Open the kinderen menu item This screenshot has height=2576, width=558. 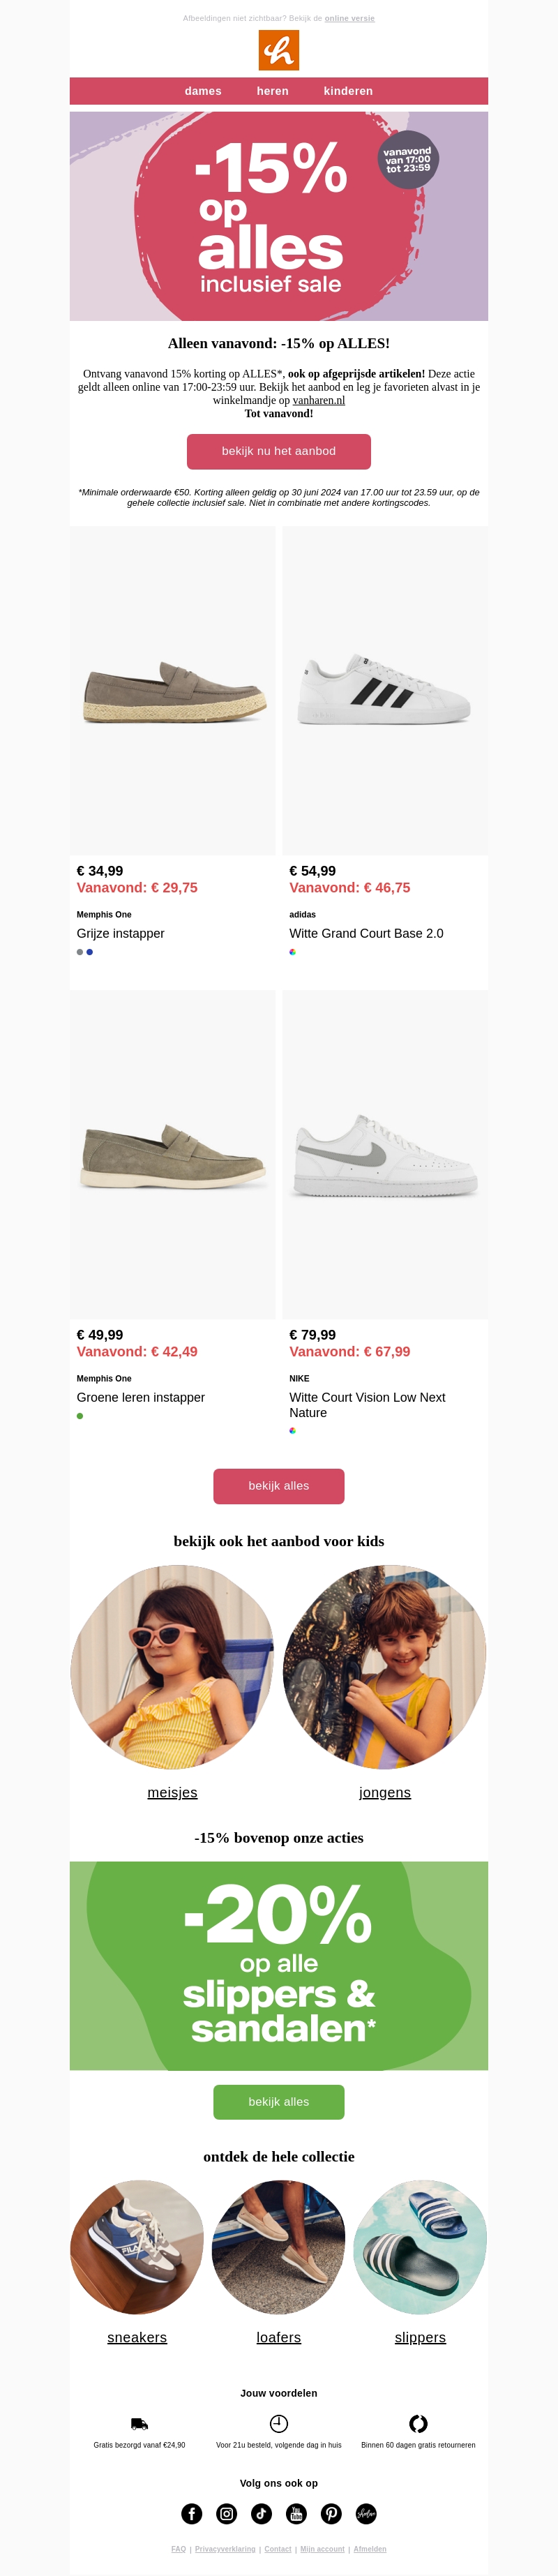coord(348,91)
